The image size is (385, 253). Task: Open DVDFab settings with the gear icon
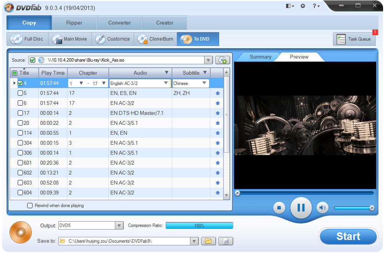pos(303,6)
